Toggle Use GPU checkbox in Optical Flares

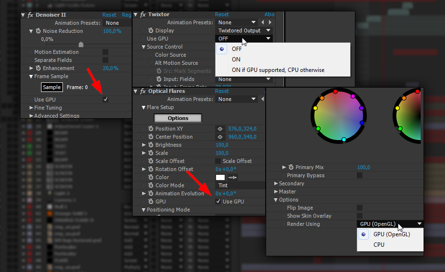[x=218, y=201]
